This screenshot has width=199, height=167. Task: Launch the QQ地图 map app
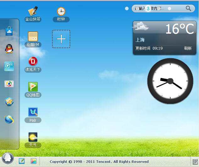33,87
